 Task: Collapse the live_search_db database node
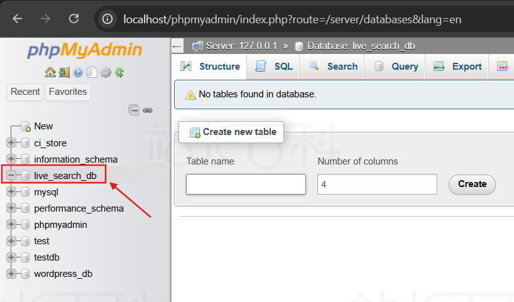[11, 175]
